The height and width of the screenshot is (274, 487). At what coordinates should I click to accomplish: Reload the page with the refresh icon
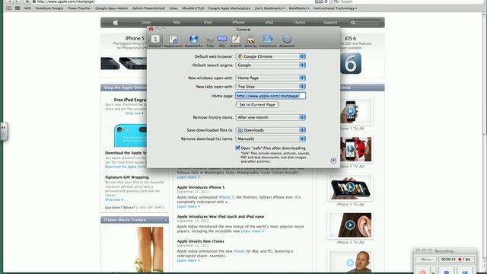click(326, 2)
